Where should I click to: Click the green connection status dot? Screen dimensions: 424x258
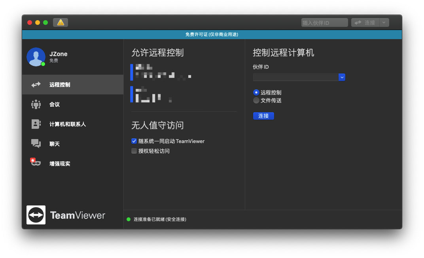(x=129, y=219)
